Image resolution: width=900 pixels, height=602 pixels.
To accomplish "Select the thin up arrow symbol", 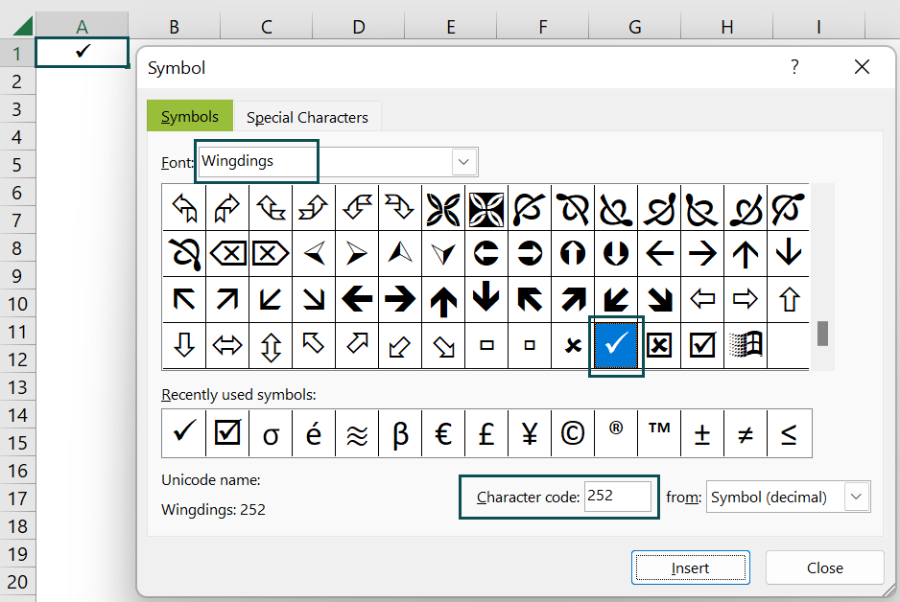I will click(745, 253).
